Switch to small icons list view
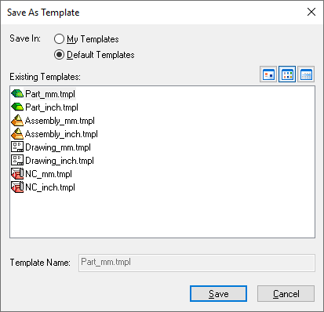324x312 pixels. [287, 74]
